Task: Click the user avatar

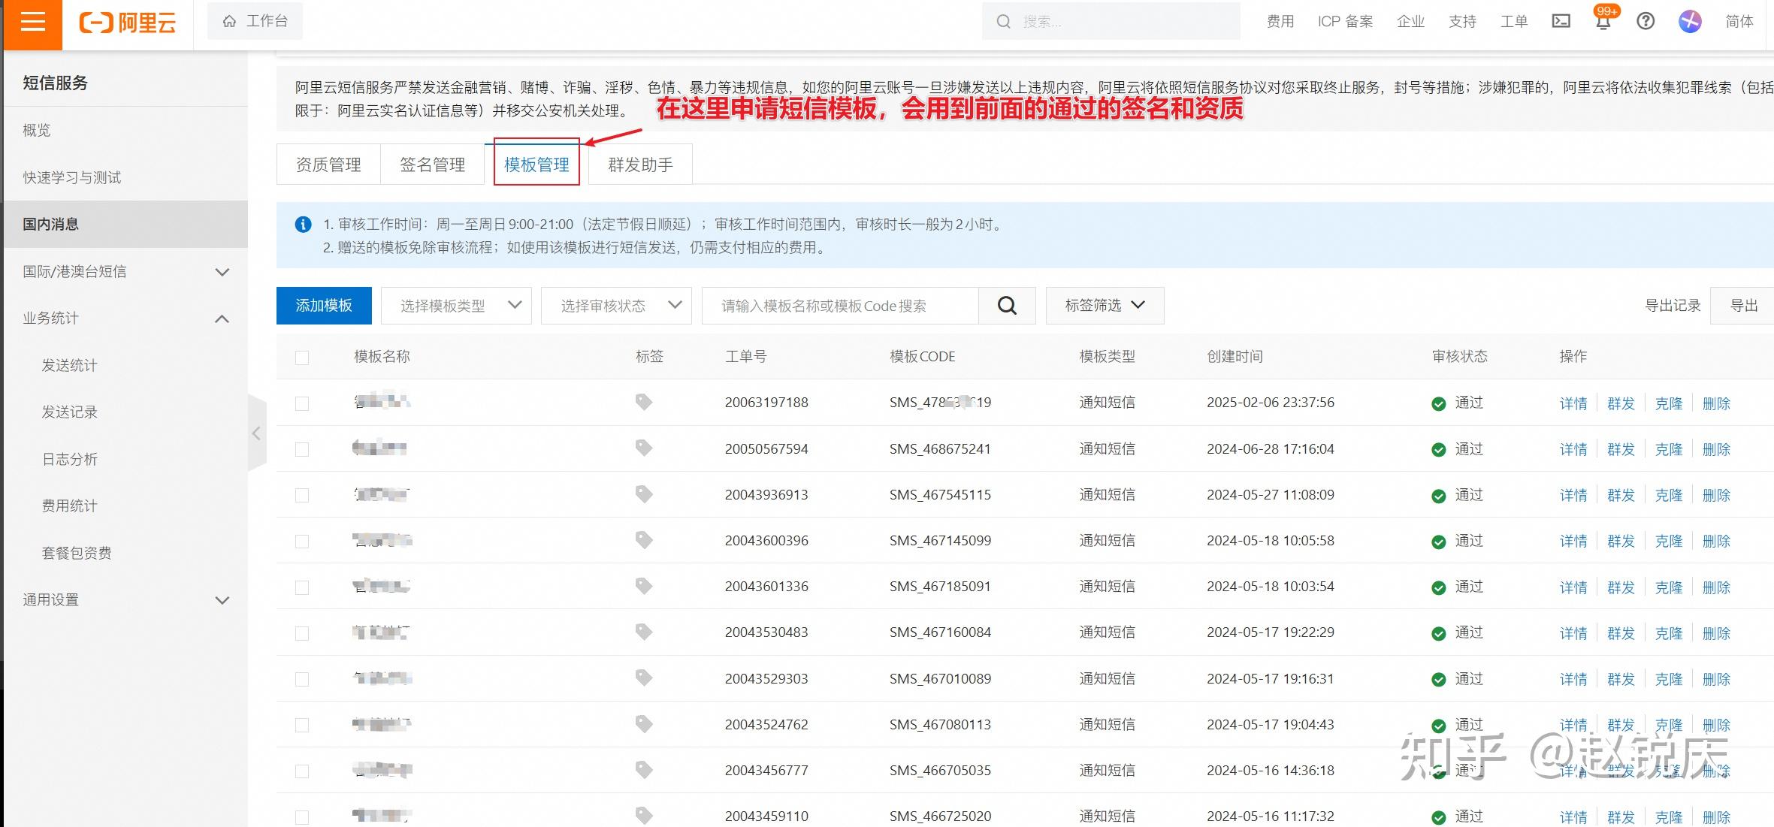Action: (1690, 21)
